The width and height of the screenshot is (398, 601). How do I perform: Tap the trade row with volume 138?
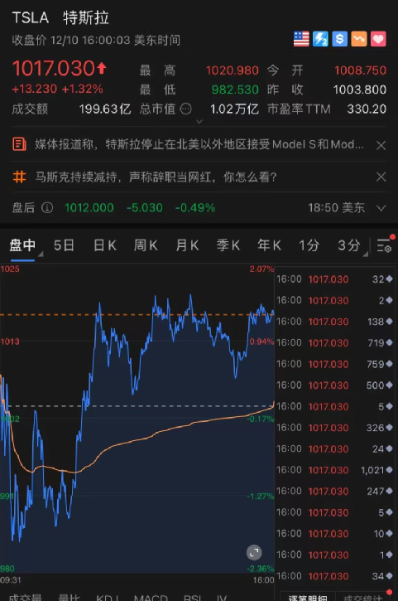click(335, 322)
